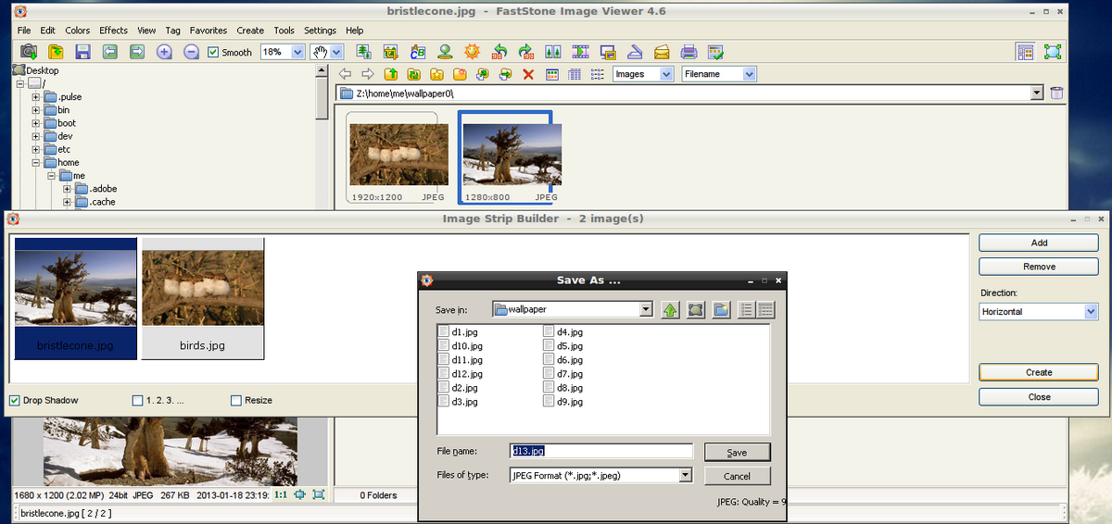Viewport: 1112px width, 524px height.
Task: Open the Effects menu
Action: pos(113,30)
